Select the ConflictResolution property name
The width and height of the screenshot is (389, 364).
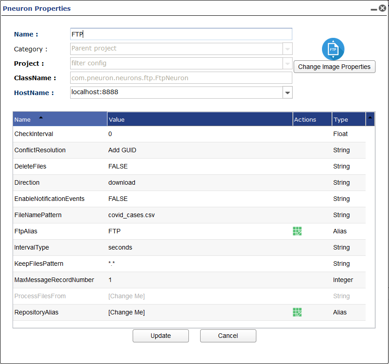tap(40, 150)
